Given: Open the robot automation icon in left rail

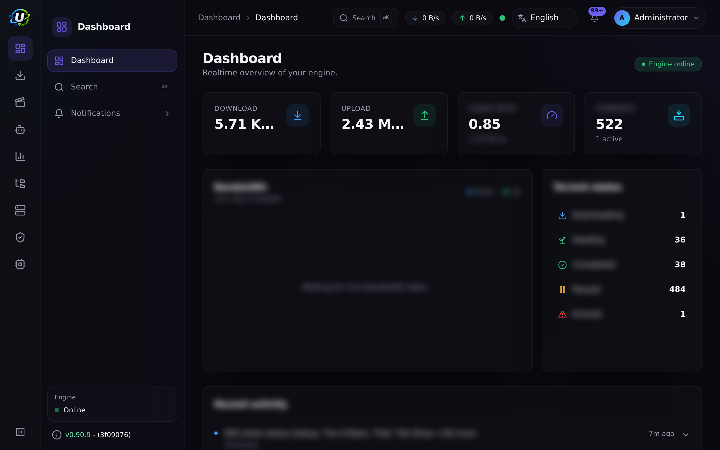Looking at the screenshot, I should point(20,129).
